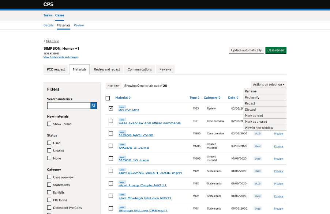Image resolution: width=330 pixels, height=214 pixels.
Task: Tick Shelagh McLove VPS mg11 checkbox
Action: click(x=111, y=208)
